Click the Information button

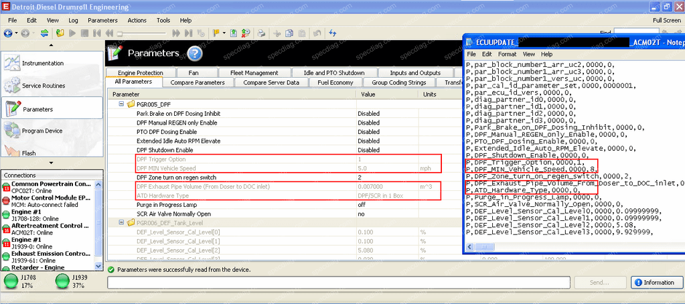click(x=656, y=283)
